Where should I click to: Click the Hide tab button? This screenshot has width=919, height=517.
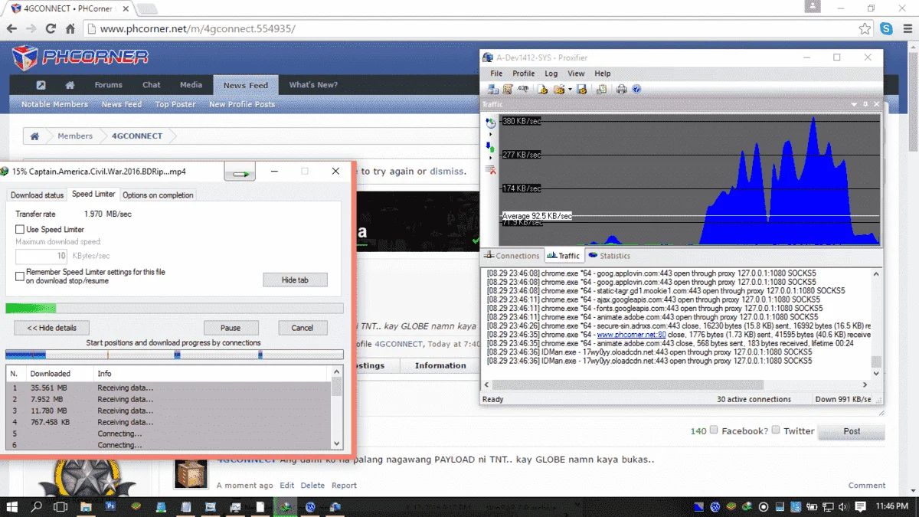[295, 280]
